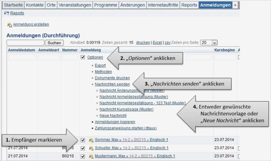The image size is (271, 161).
Task: Open Dokumente drucken option
Action: pos(112,78)
